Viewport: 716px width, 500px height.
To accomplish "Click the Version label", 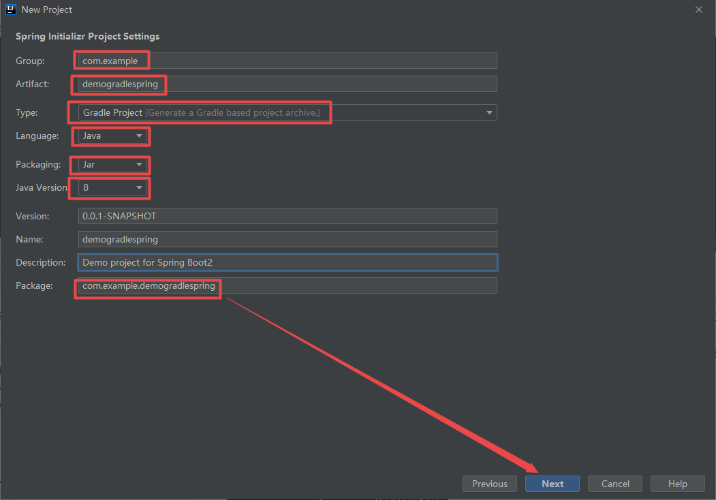I will click(x=33, y=216).
